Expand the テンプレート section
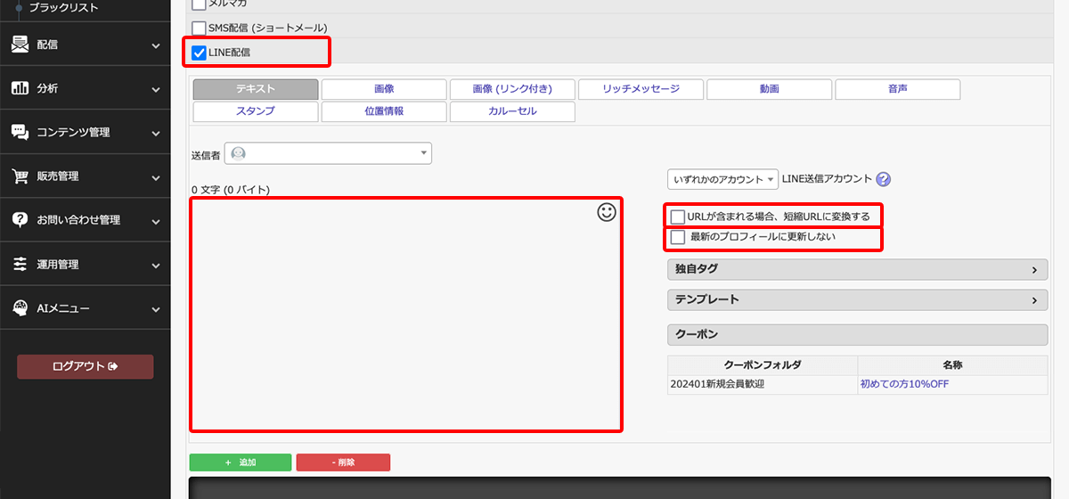 [857, 299]
